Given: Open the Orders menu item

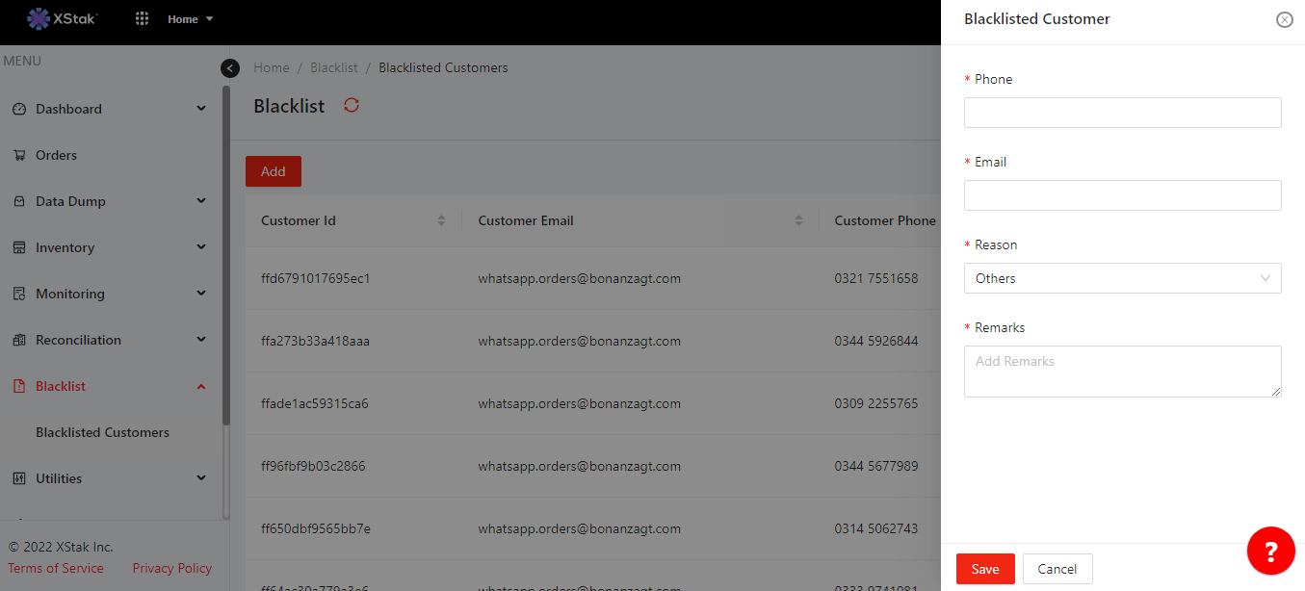Looking at the screenshot, I should pyautogui.click(x=56, y=155).
